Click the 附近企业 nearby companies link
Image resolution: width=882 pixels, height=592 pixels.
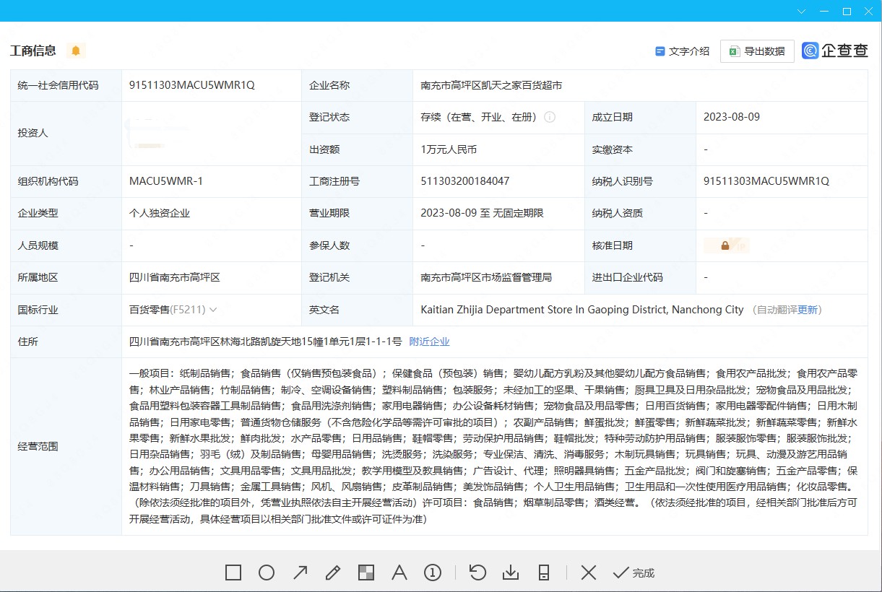429,341
